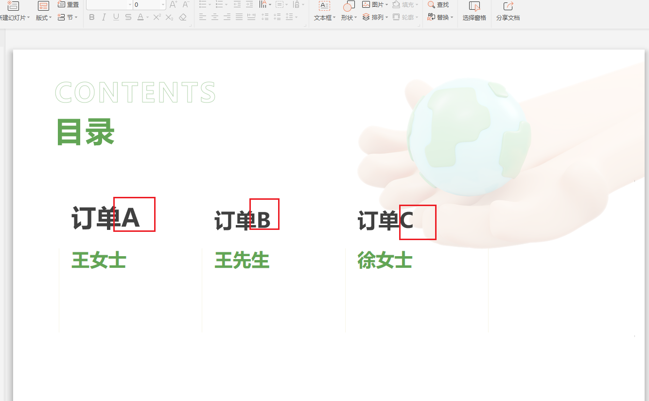Open the font size dropdown

pyautogui.click(x=162, y=5)
